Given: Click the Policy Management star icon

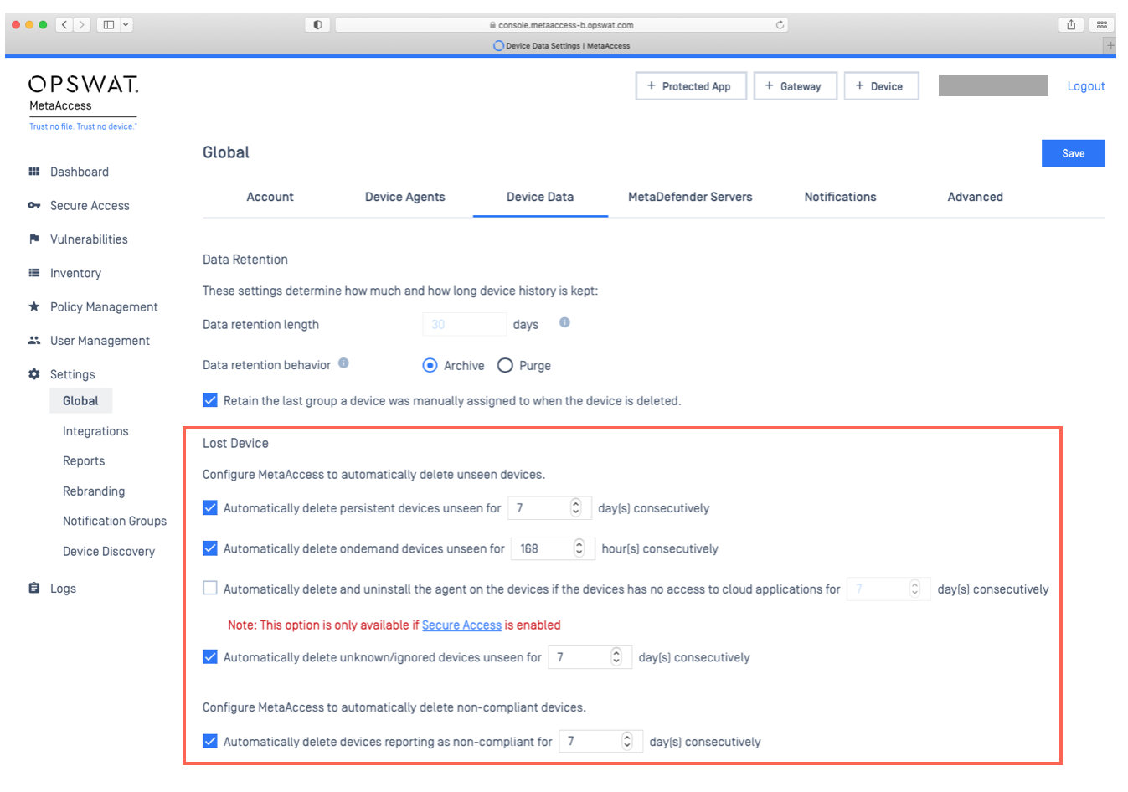Looking at the screenshot, I should click(x=34, y=306).
